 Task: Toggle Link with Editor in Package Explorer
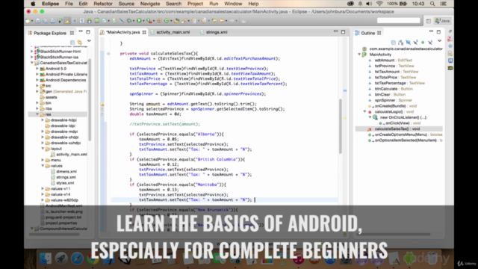[80, 43]
